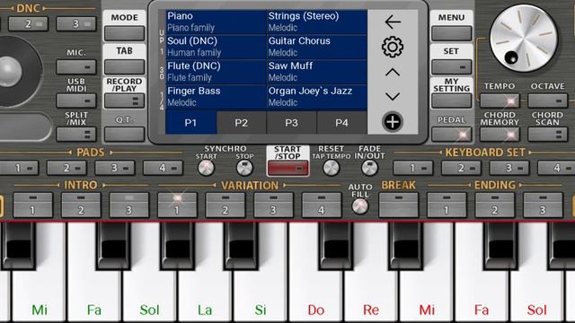Trigger PADS button 3

[114, 168]
